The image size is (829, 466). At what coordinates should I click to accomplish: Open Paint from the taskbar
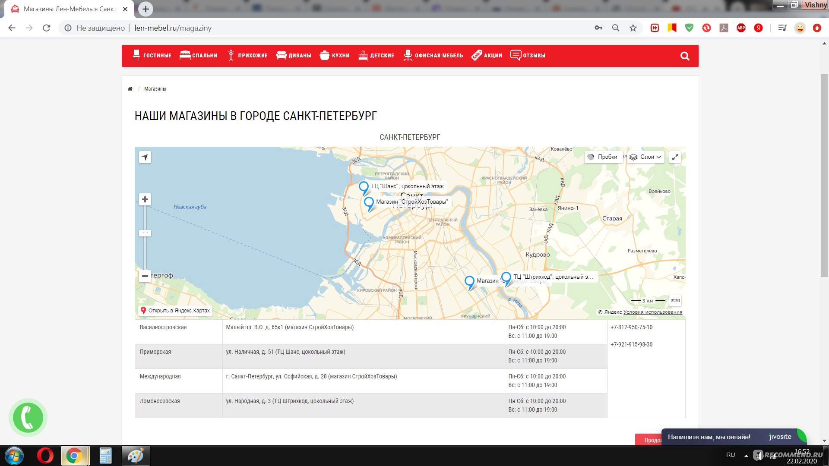coord(136,456)
